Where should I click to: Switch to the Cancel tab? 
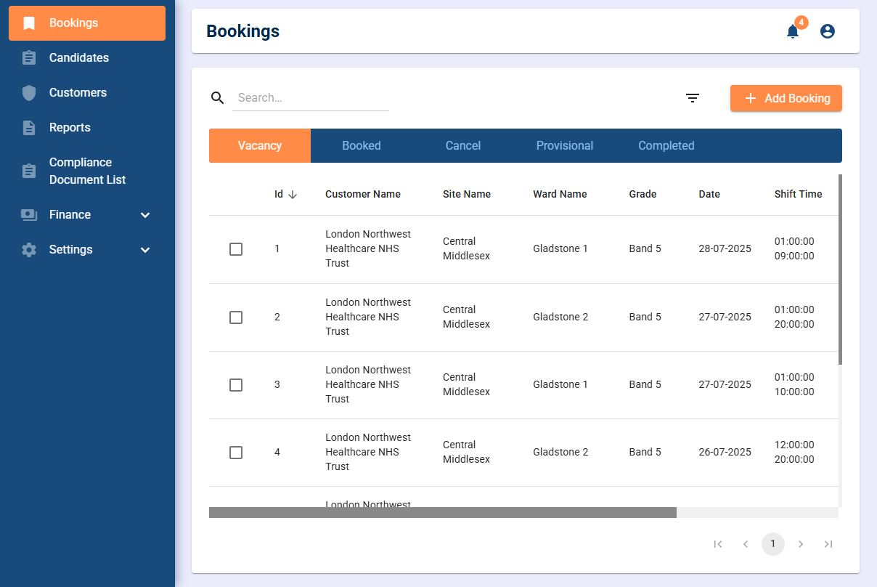tap(463, 145)
